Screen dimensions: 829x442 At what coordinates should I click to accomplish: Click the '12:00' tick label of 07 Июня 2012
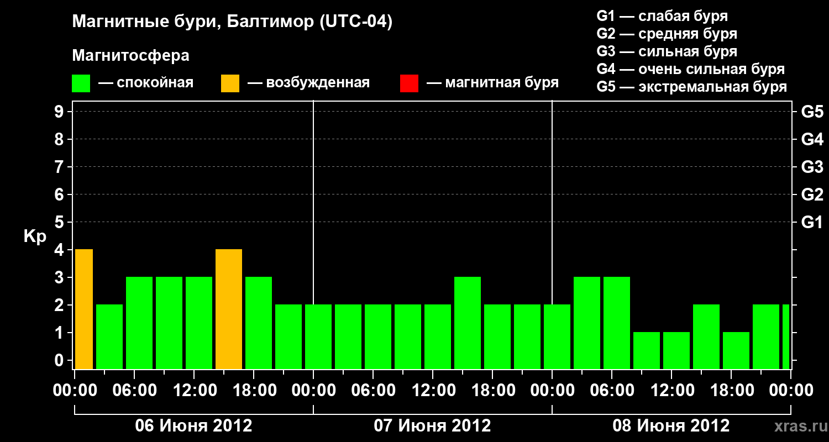coord(434,391)
